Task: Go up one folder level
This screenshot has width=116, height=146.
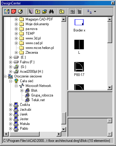Action: 62,12
